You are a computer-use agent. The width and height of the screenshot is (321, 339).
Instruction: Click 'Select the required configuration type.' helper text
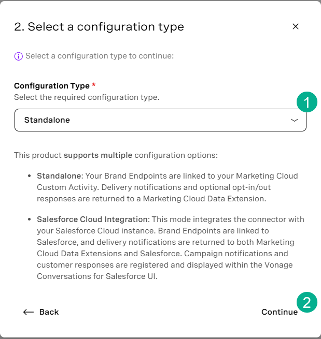click(x=87, y=97)
